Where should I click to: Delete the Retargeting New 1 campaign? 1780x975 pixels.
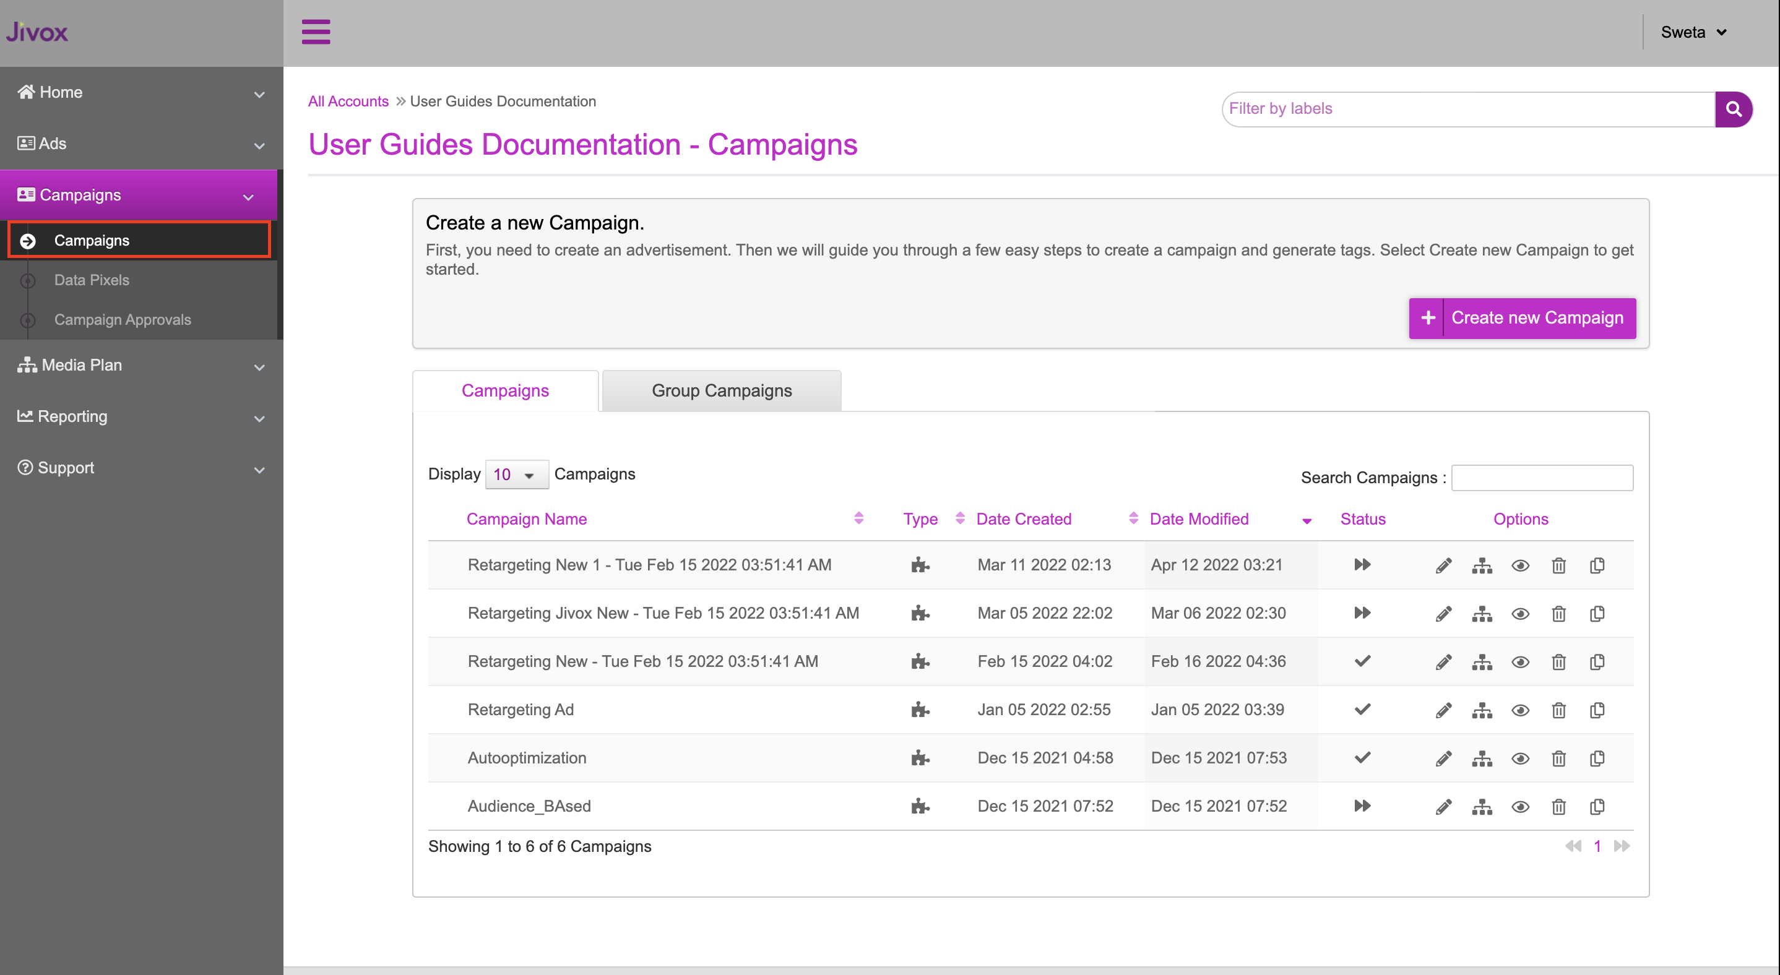pos(1558,565)
